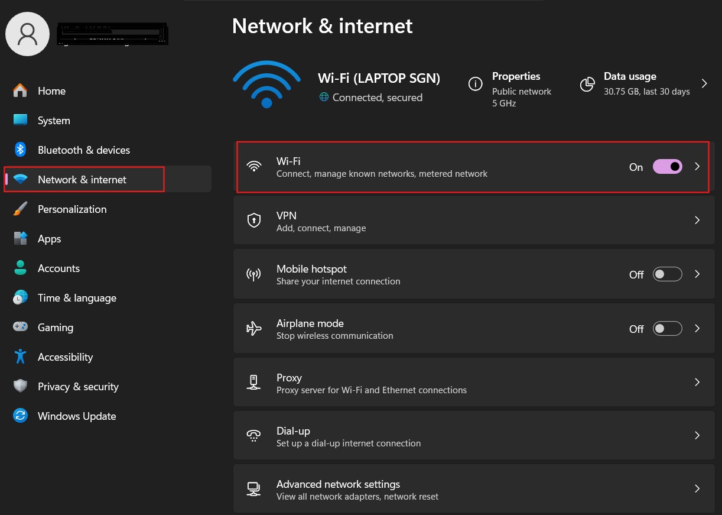Viewport: 722px width, 515px height.
Task: Open Wi-Fi settings via its chevron
Action: coord(697,167)
